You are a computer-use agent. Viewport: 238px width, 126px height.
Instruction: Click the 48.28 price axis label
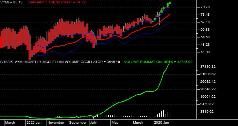(205, 45)
